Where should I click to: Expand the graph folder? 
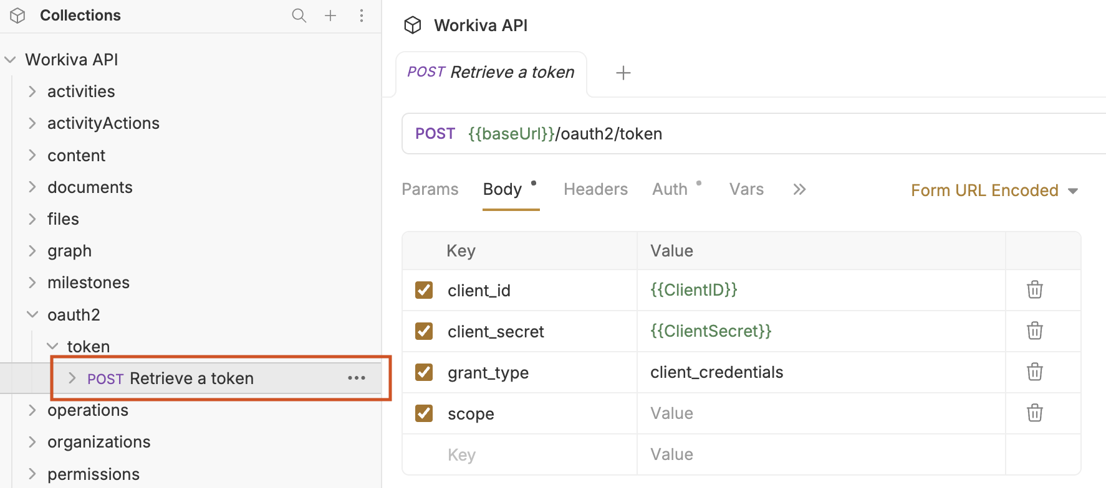point(32,251)
